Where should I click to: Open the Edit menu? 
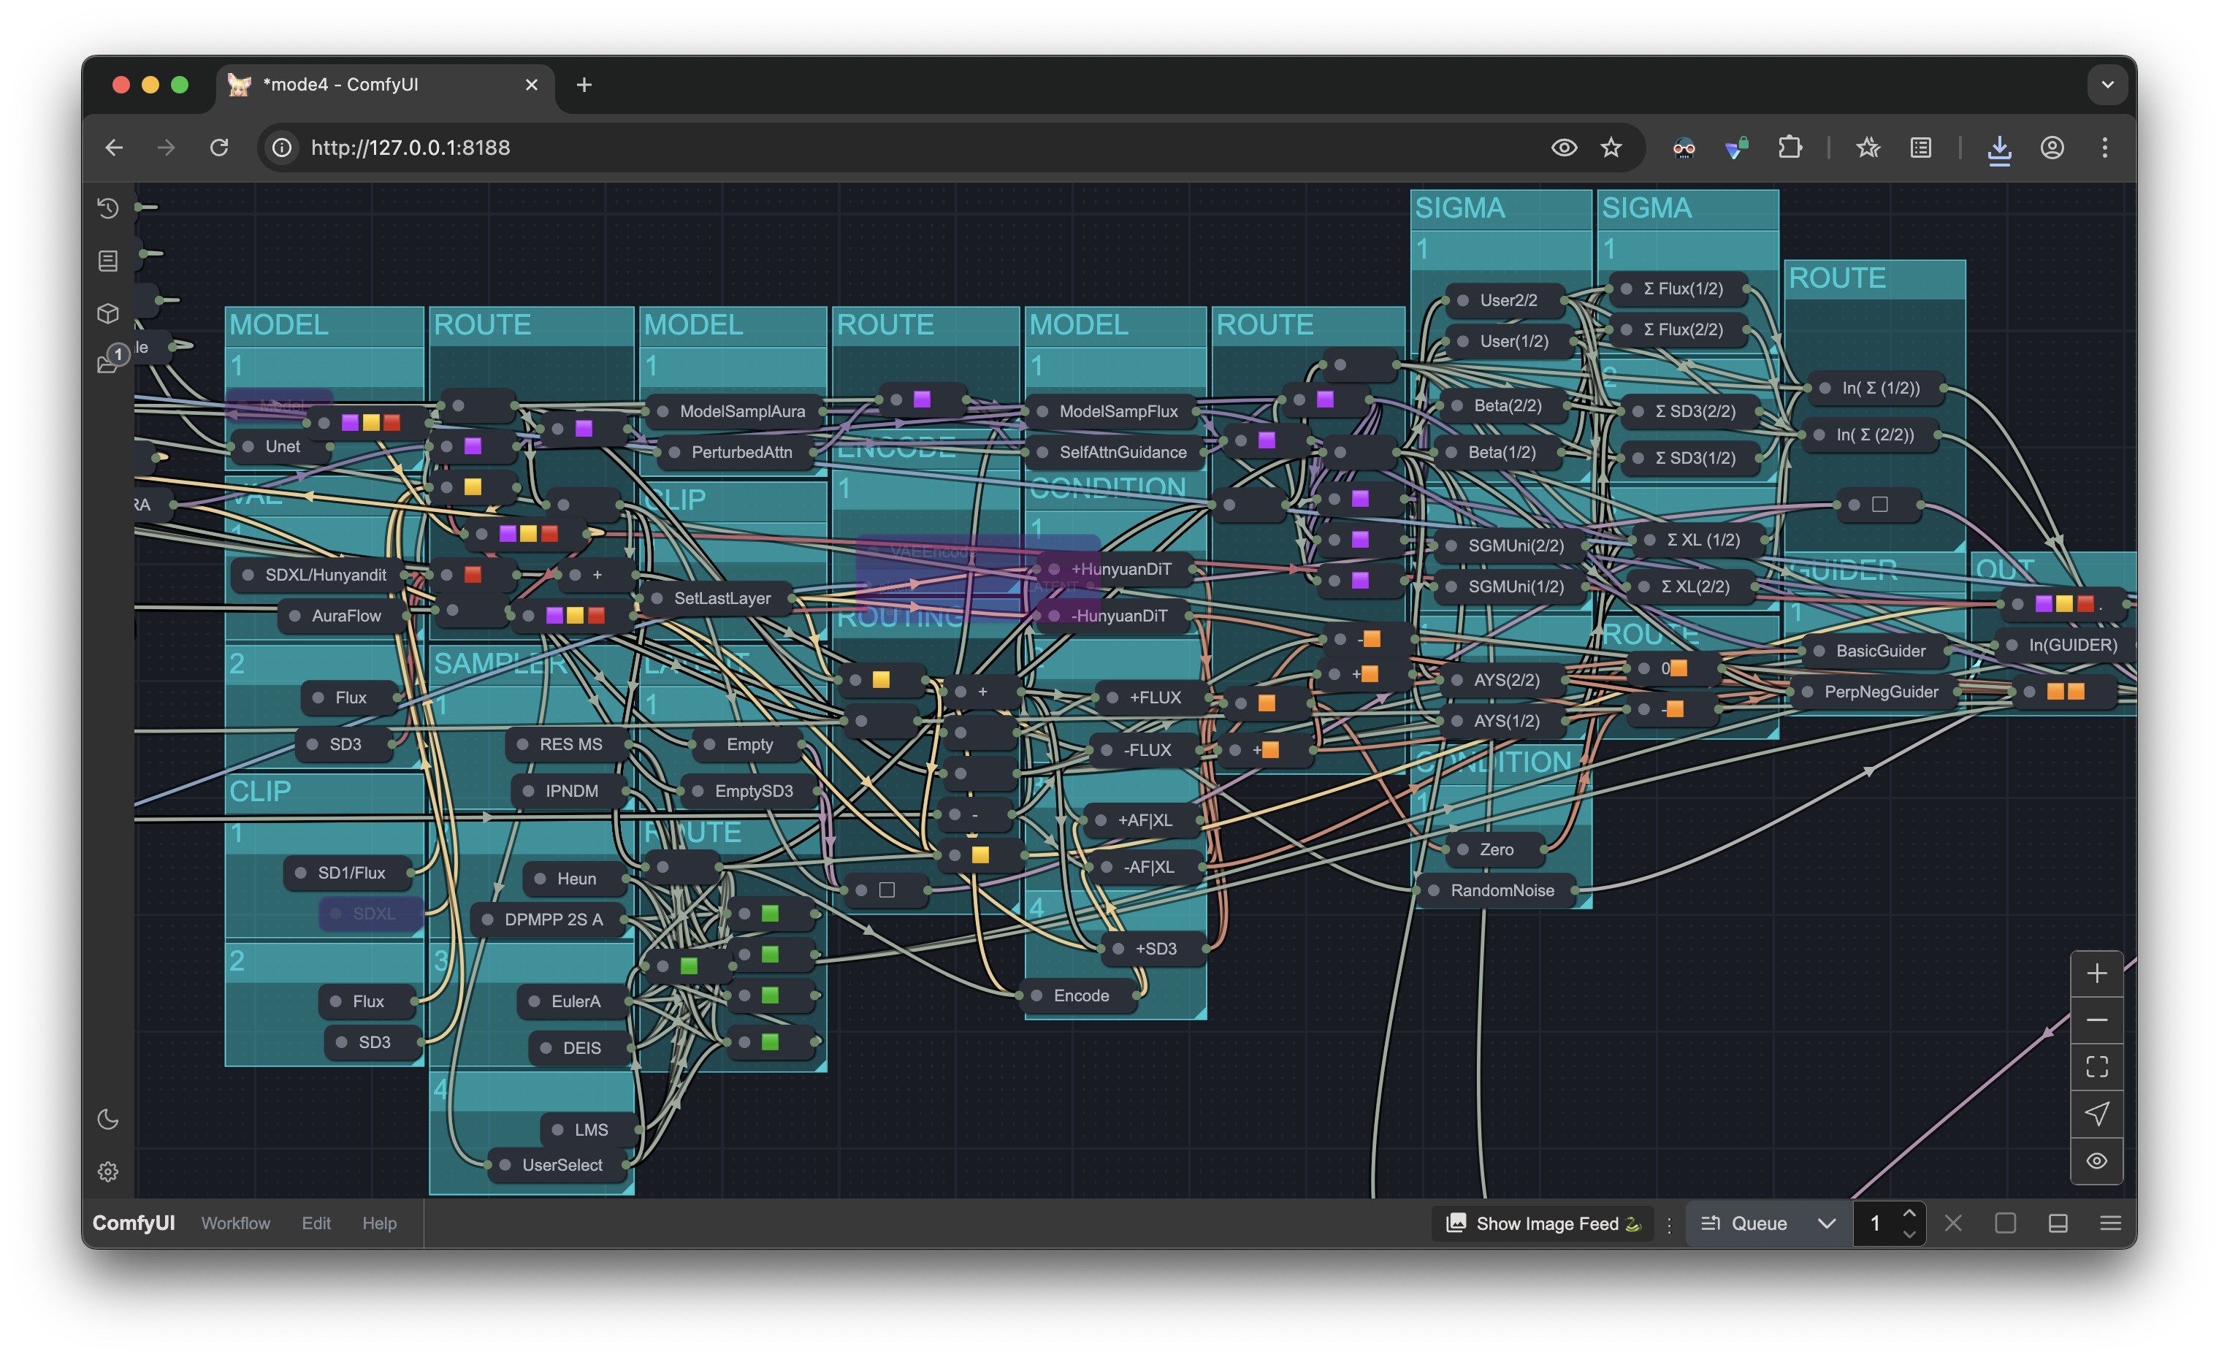[316, 1223]
